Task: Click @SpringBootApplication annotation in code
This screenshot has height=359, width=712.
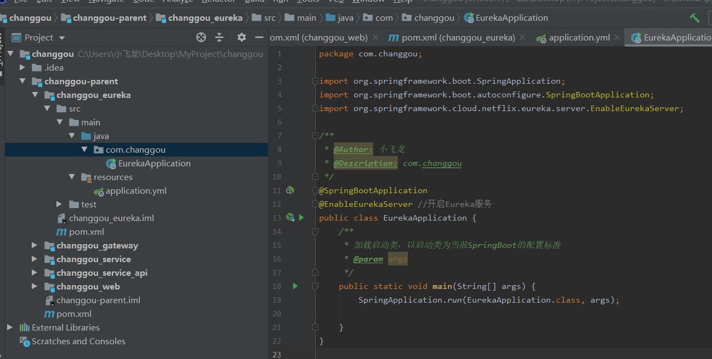Action: tap(373, 190)
